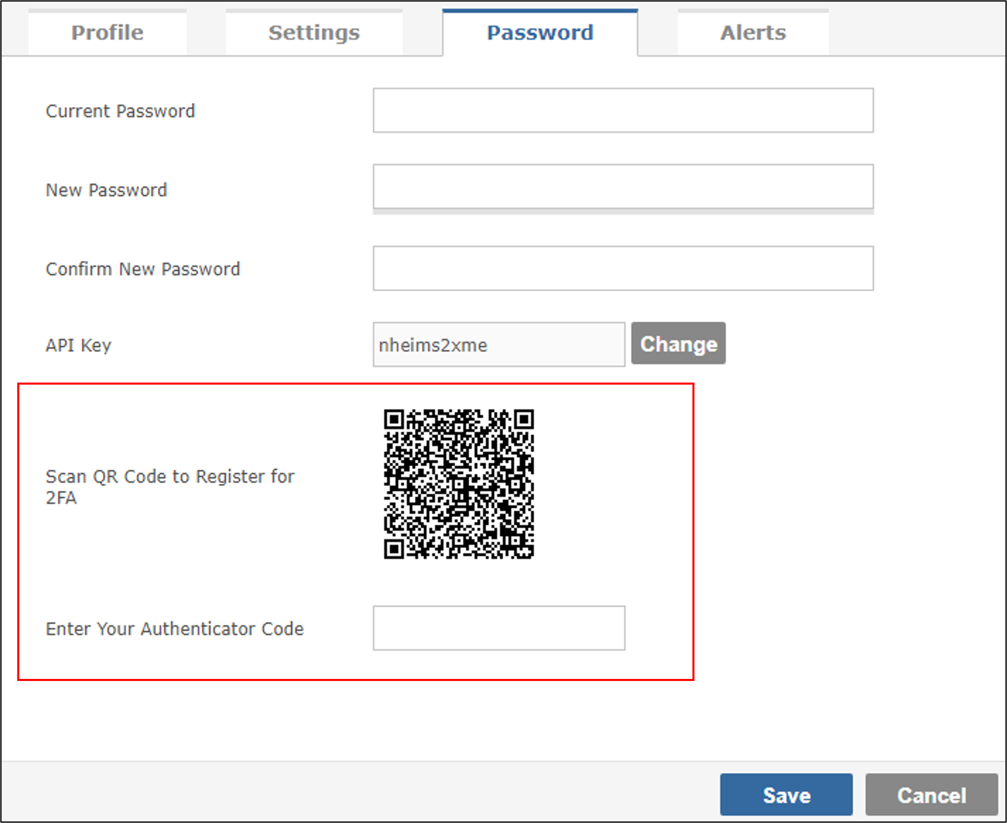
Task: Select the Password tab
Action: (540, 32)
